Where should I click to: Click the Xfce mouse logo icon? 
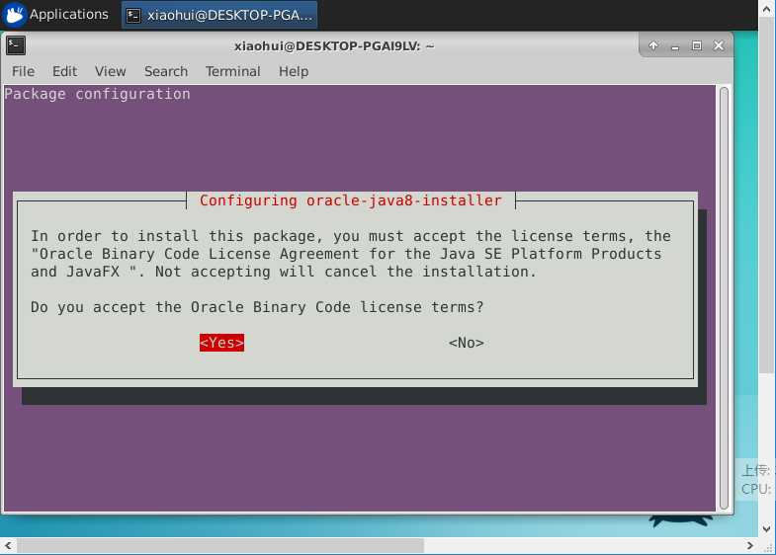[x=15, y=15]
